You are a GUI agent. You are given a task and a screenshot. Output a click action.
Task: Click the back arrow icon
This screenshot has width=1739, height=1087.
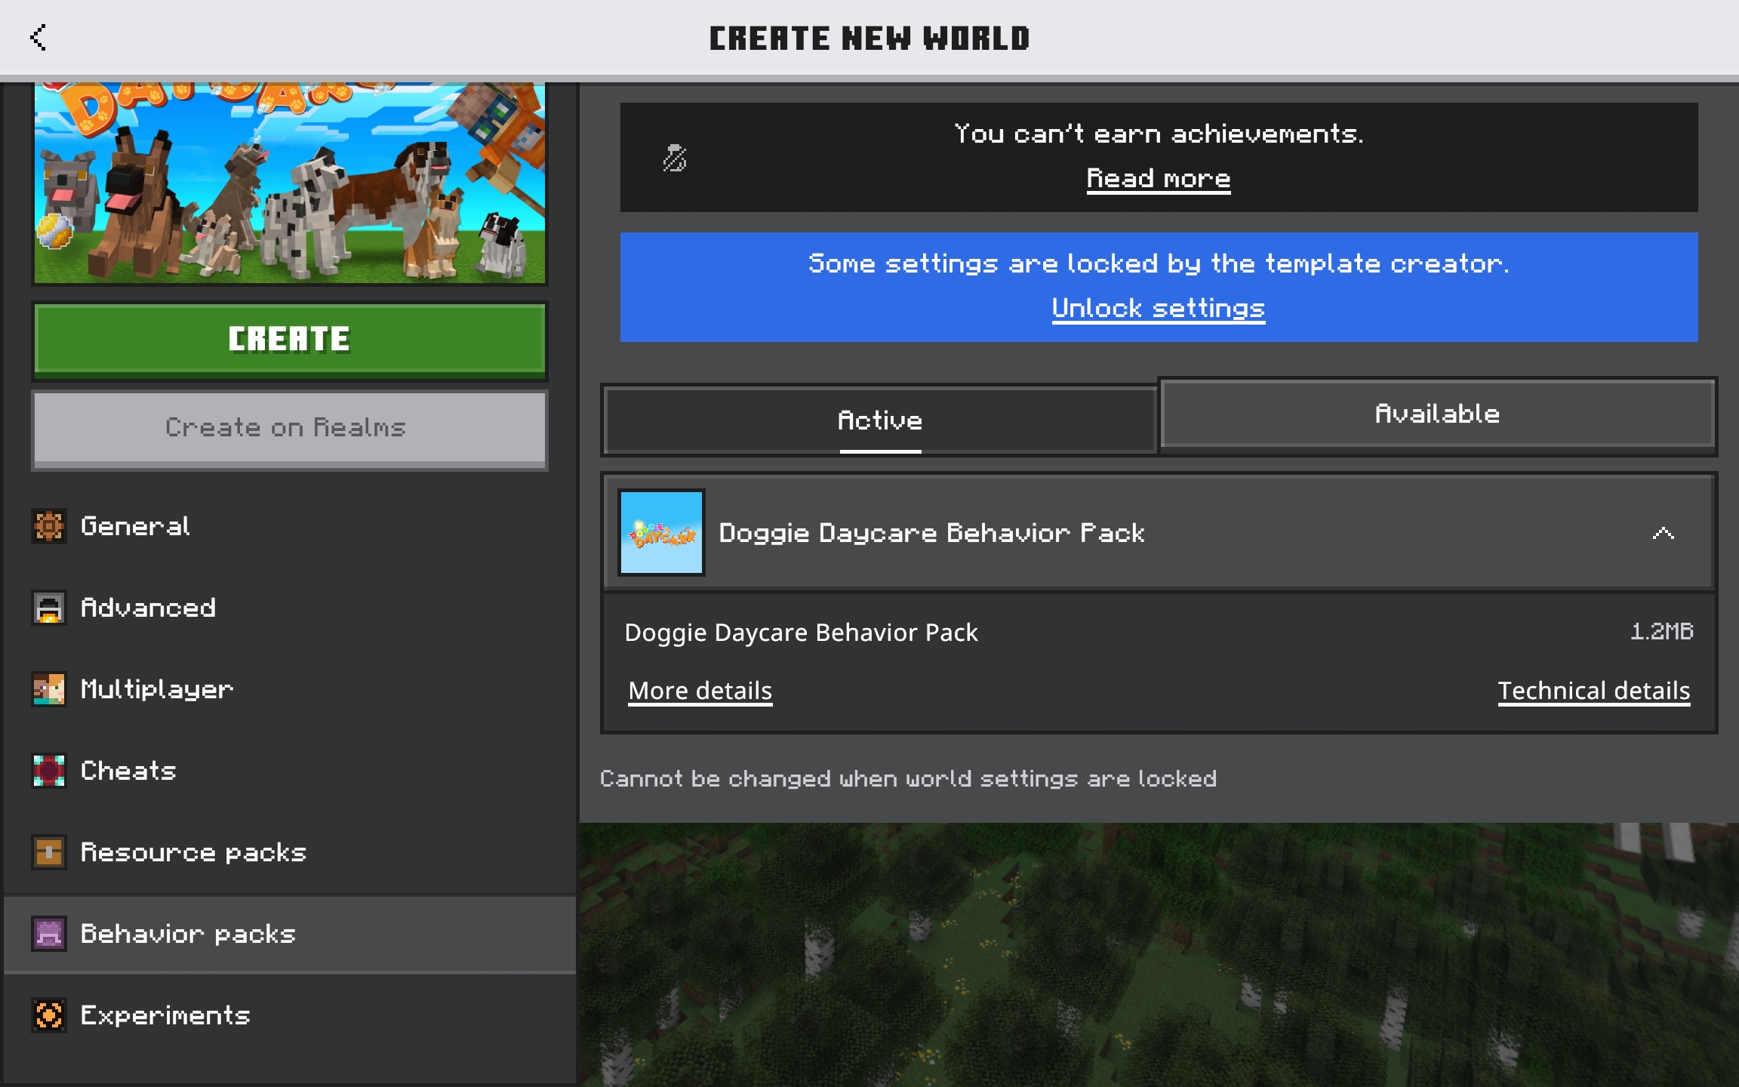38,37
